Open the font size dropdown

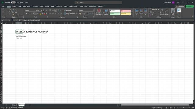(x=41, y=10)
